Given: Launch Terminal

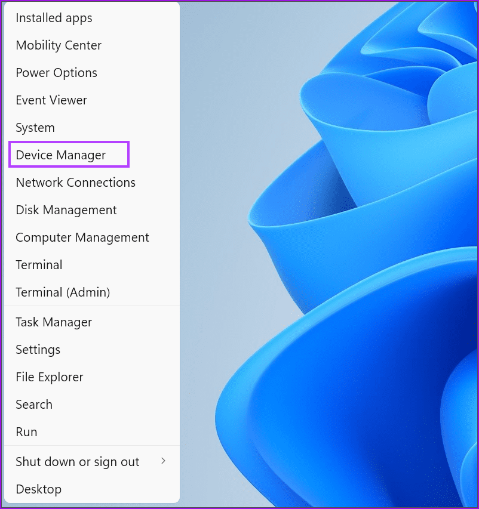Looking at the screenshot, I should tap(39, 265).
